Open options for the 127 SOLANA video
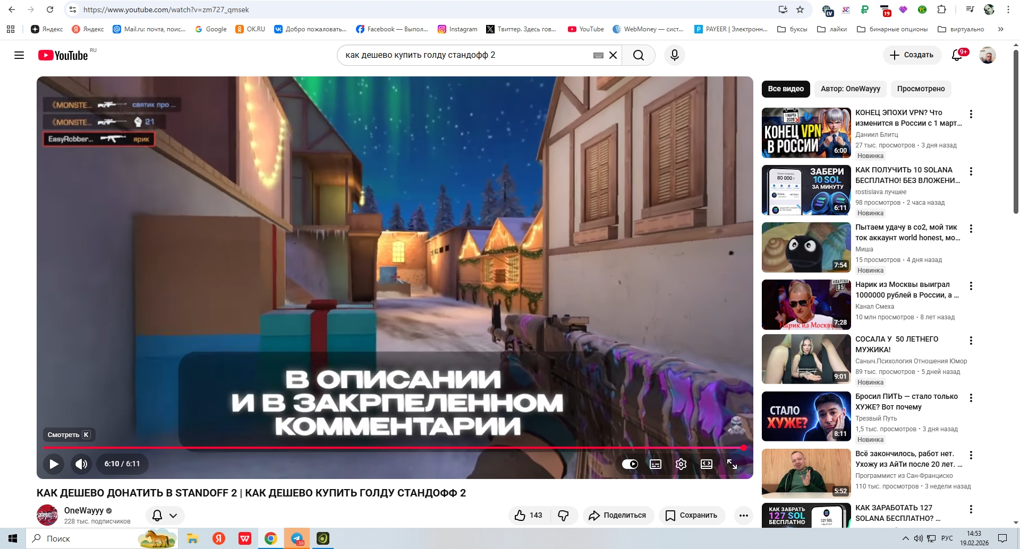Image resolution: width=1020 pixels, height=549 pixels. point(971,509)
